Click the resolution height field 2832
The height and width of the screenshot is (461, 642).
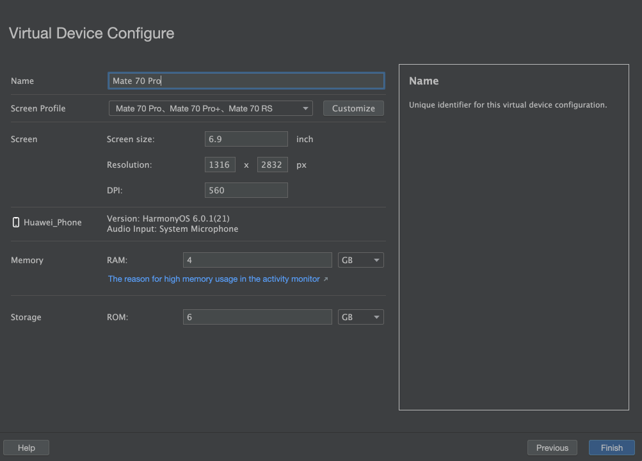pos(272,165)
